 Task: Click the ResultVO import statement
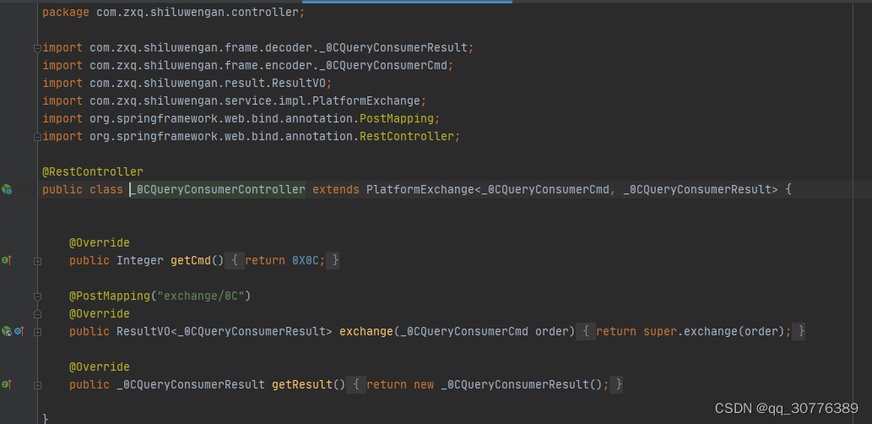coord(187,84)
